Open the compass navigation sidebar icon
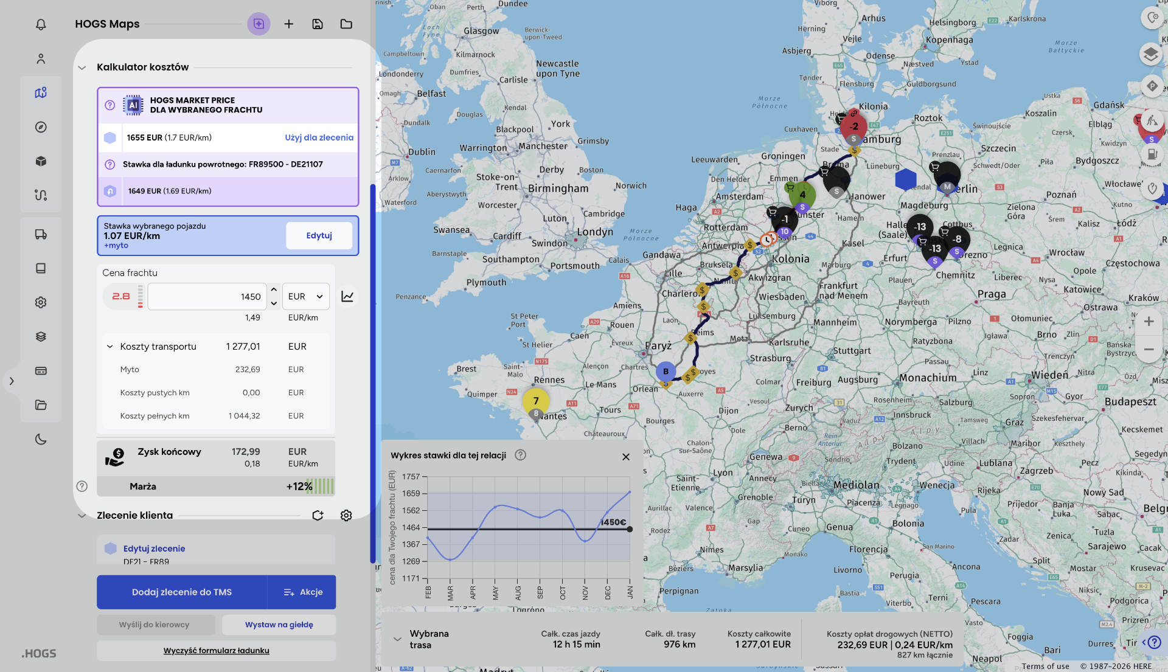The width and height of the screenshot is (1168, 672). coord(41,127)
